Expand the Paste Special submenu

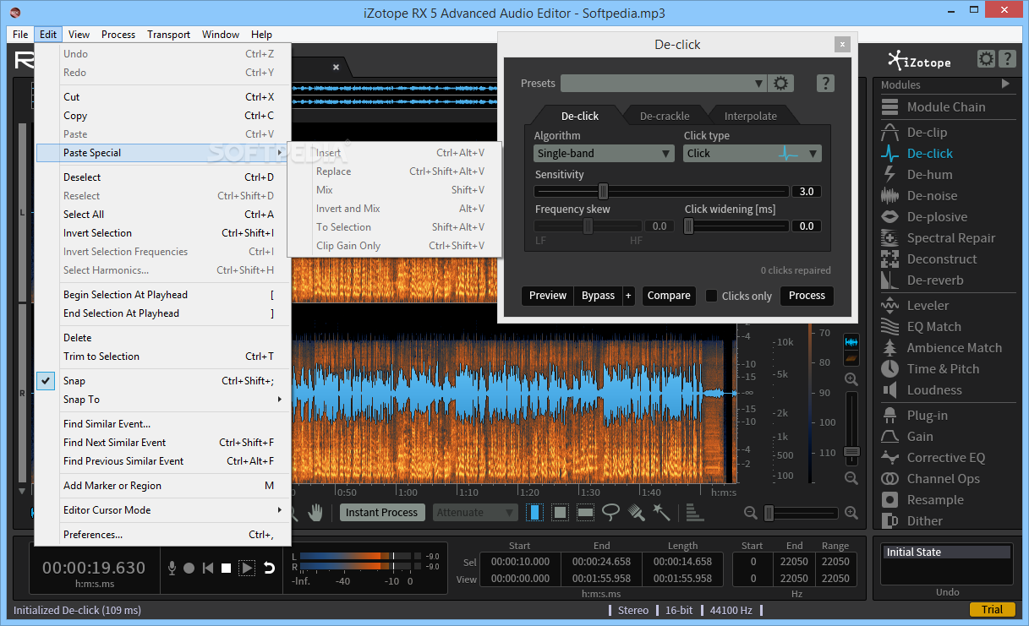(163, 153)
